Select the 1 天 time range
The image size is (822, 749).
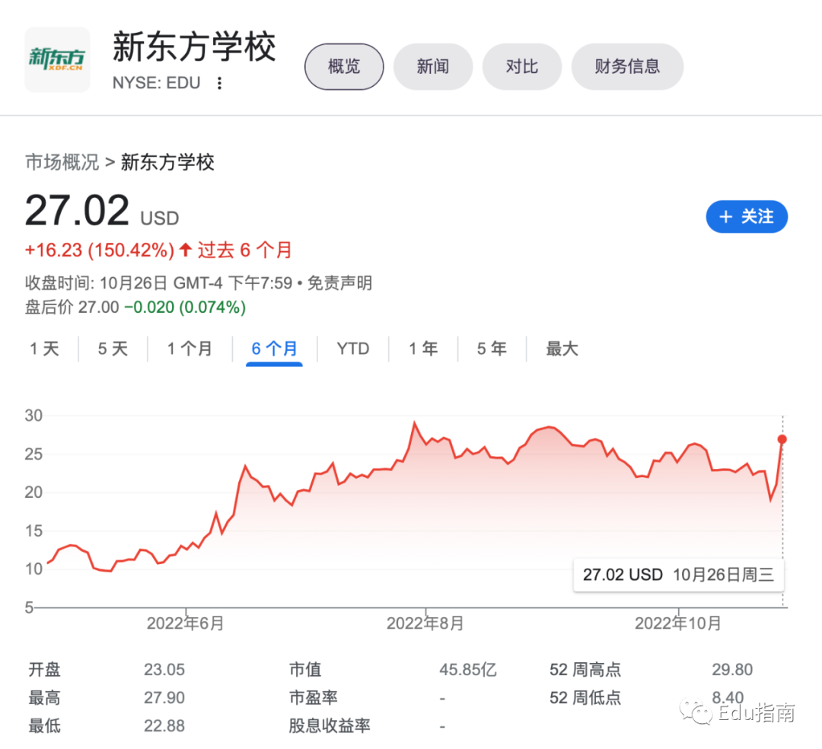pyautogui.click(x=45, y=349)
